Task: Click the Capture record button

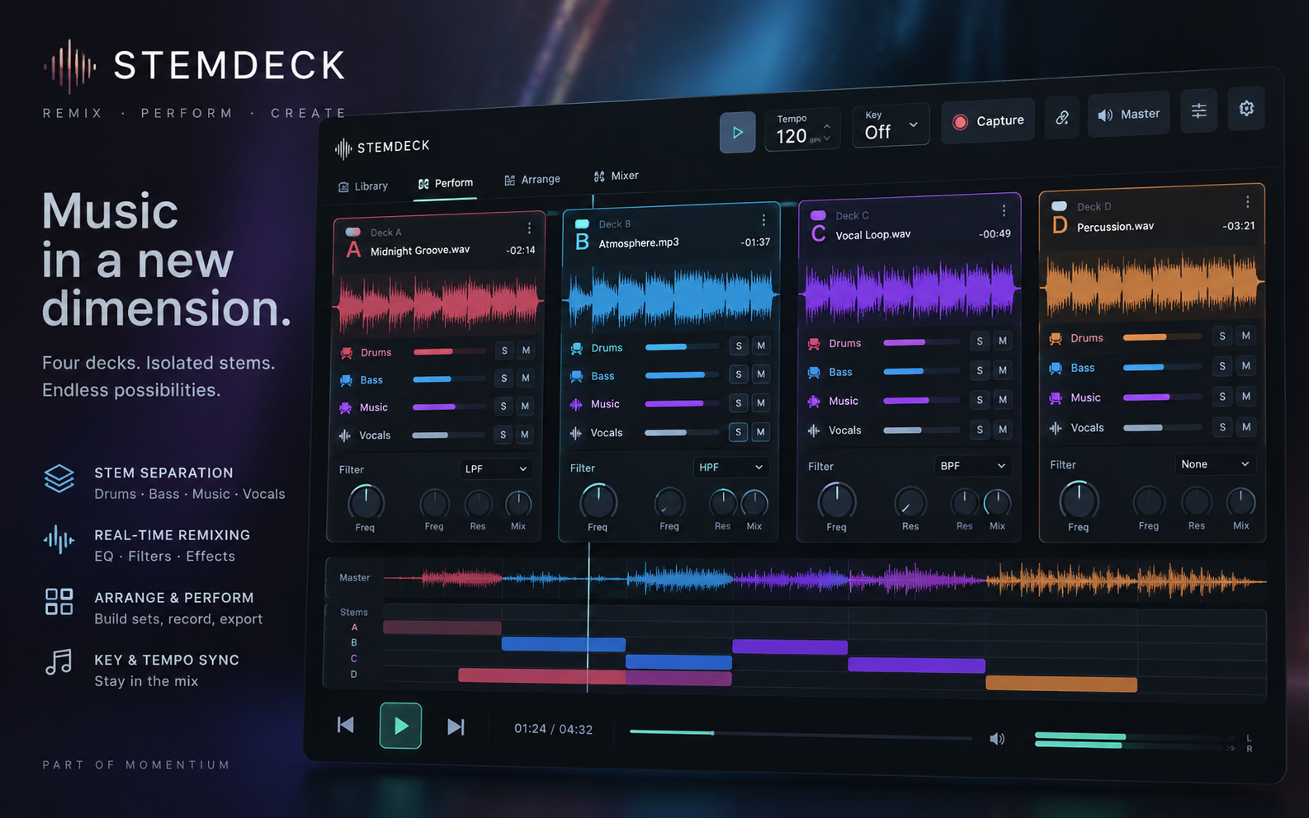Action: pos(988,121)
